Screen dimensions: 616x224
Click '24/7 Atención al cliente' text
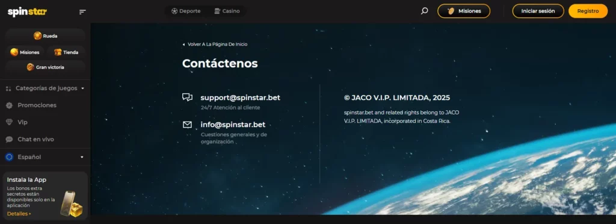click(230, 107)
